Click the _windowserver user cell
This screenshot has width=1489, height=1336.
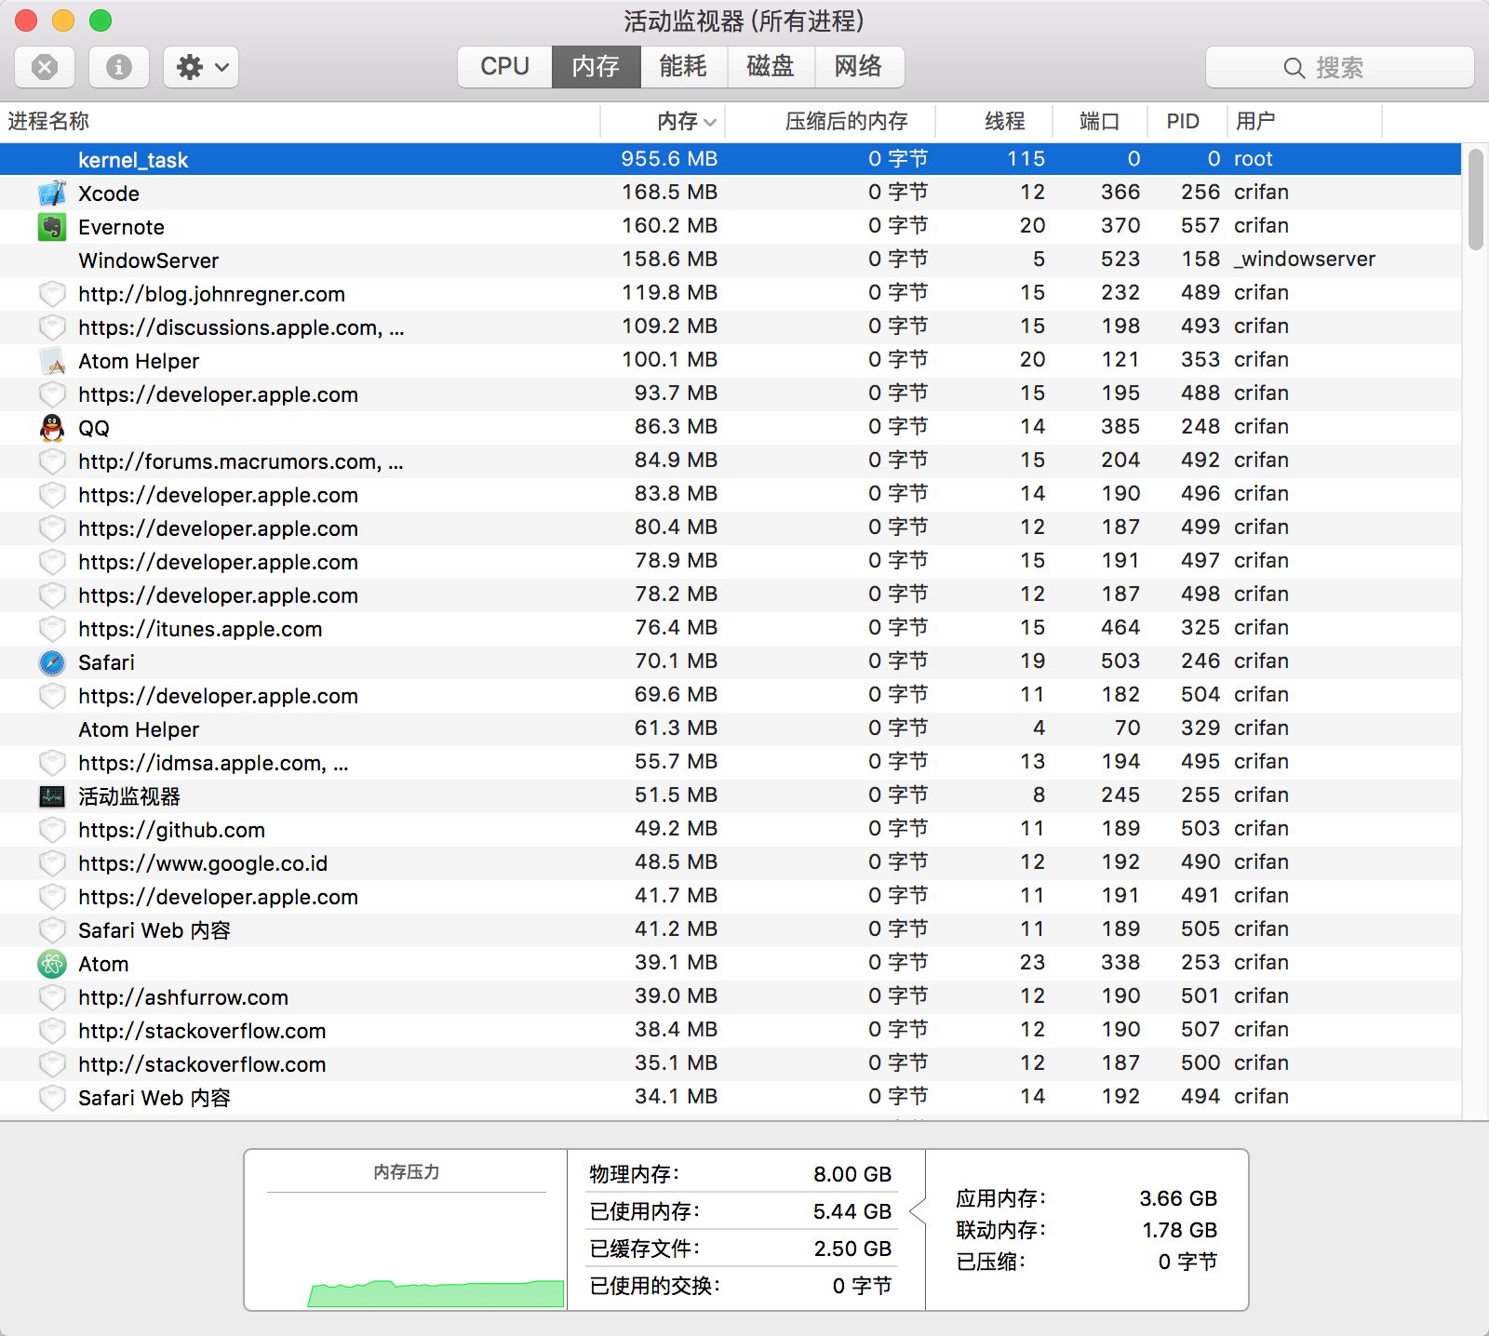(1305, 260)
